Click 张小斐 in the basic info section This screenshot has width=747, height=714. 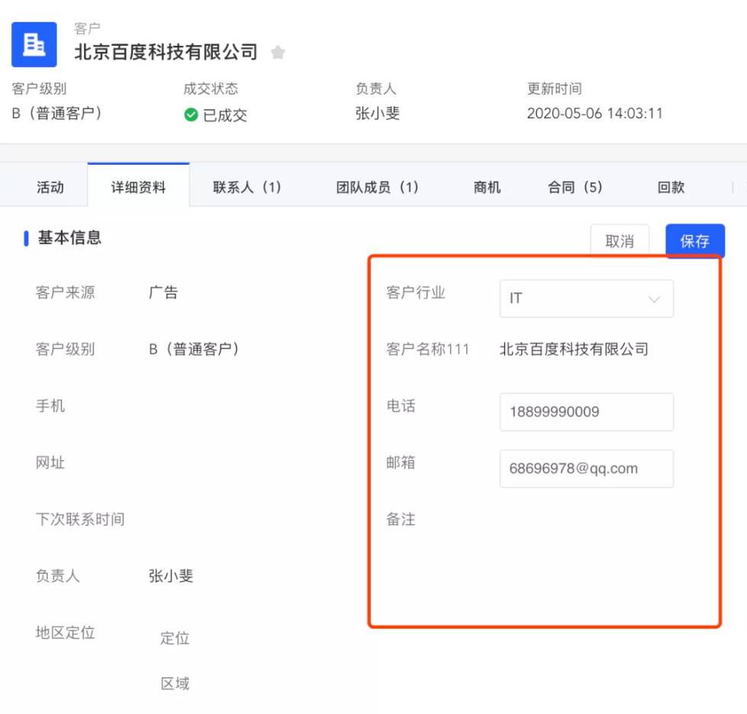[171, 576]
